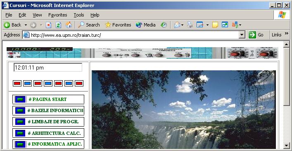Open the View menu
292x151 pixels.
(x=37, y=15)
